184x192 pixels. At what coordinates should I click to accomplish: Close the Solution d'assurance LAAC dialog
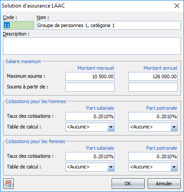point(177,6)
